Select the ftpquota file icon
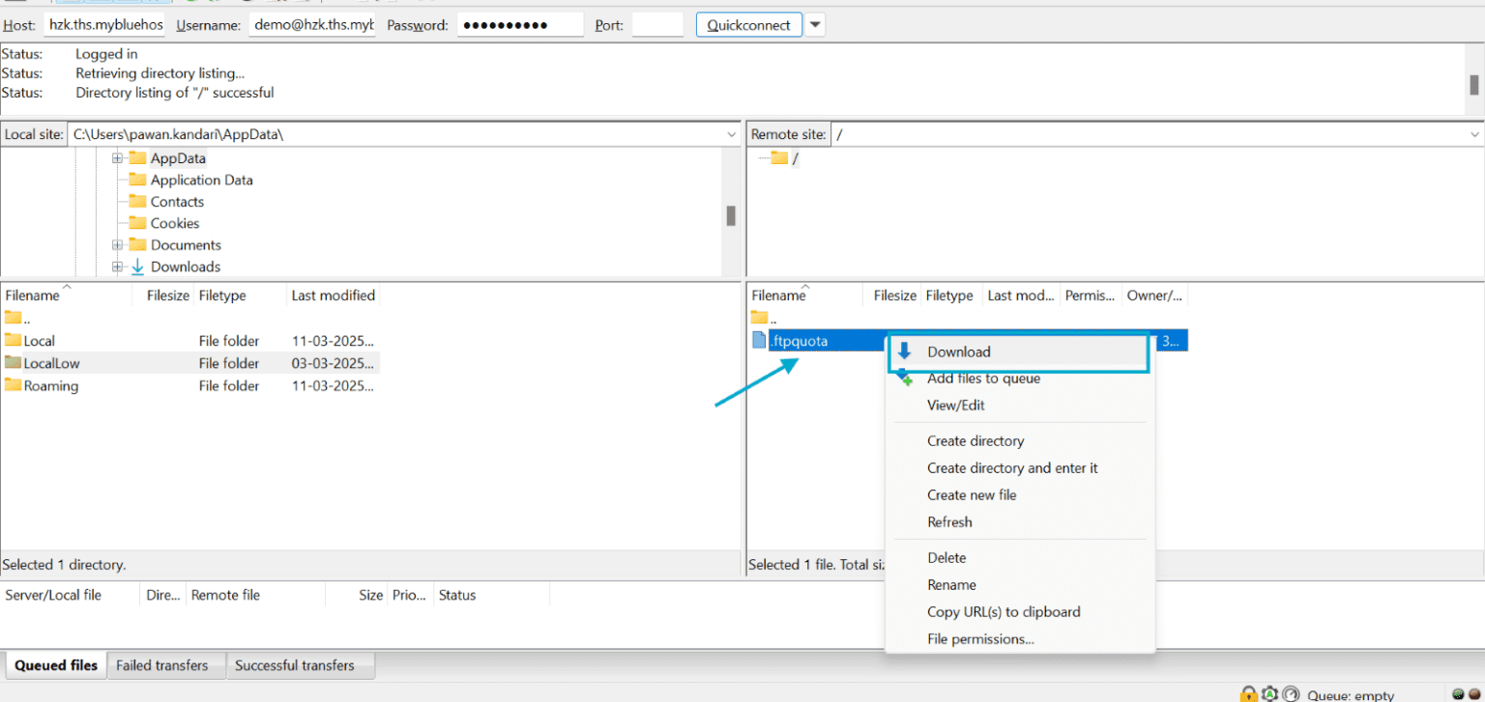Image resolution: width=1485 pixels, height=702 pixels. (760, 340)
